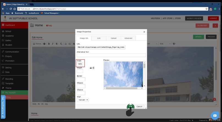This screenshot has width=222, height=122.
Task: Click the preview image thumbnail
Action: 123,74
